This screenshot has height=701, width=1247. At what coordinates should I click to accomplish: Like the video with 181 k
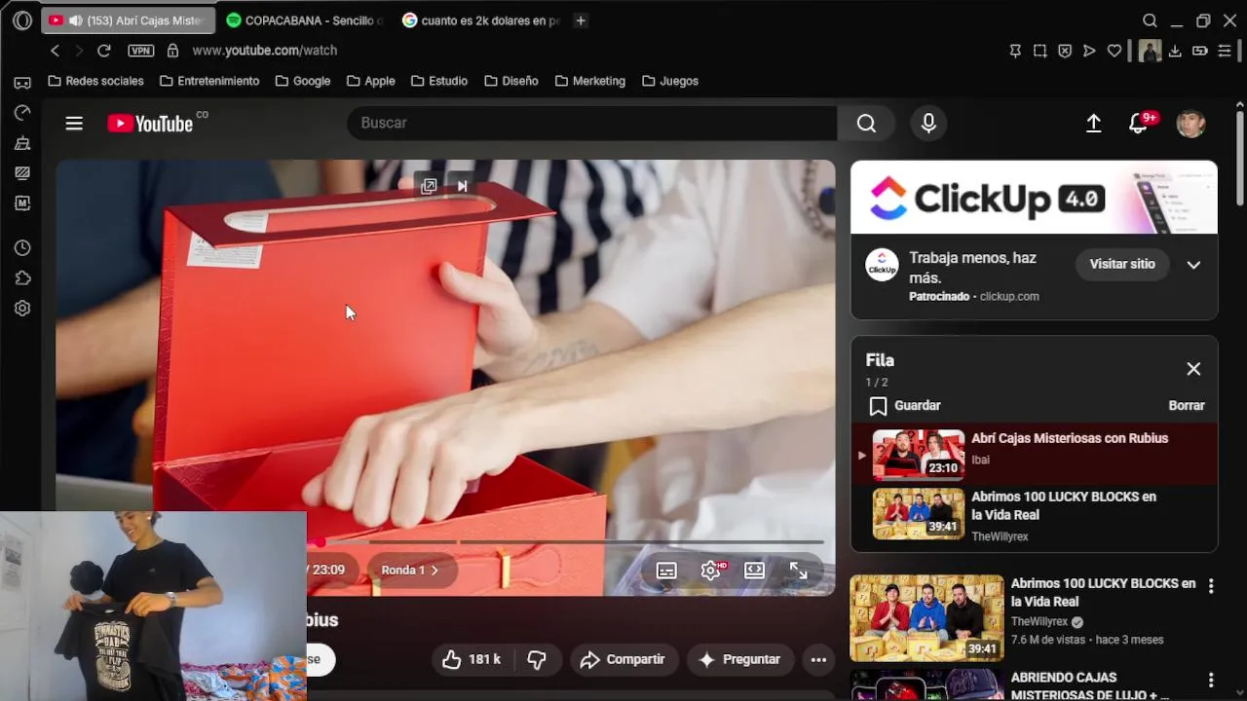472,659
